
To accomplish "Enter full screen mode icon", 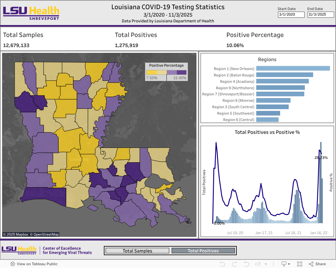I will pos(300,264).
